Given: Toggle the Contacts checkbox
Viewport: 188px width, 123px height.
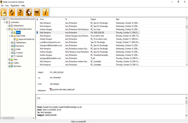Looking at the screenshot, I should click(12, 53).
